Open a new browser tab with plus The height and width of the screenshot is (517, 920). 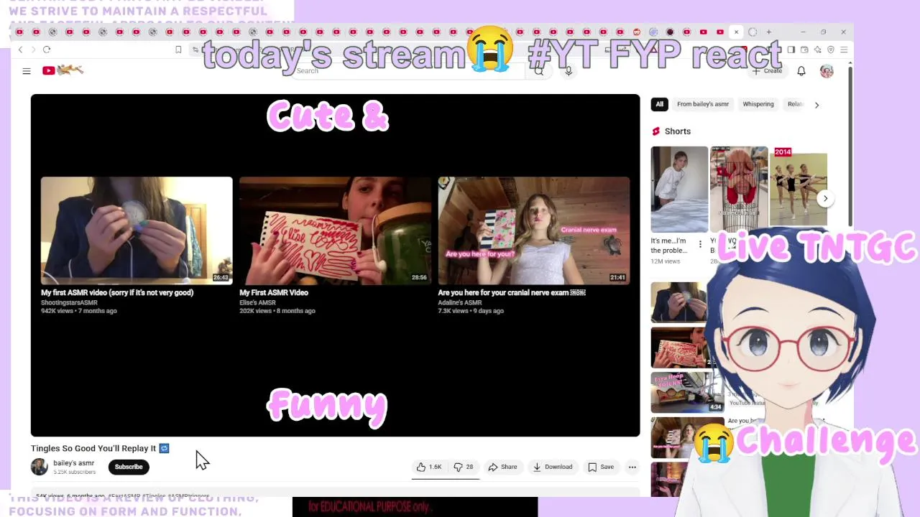(768, 32)
